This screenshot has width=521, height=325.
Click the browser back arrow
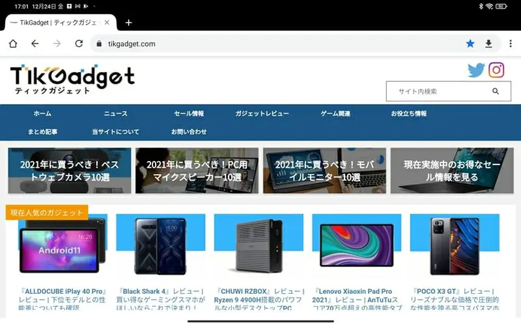pyautogui.click(x=35, y=44)
